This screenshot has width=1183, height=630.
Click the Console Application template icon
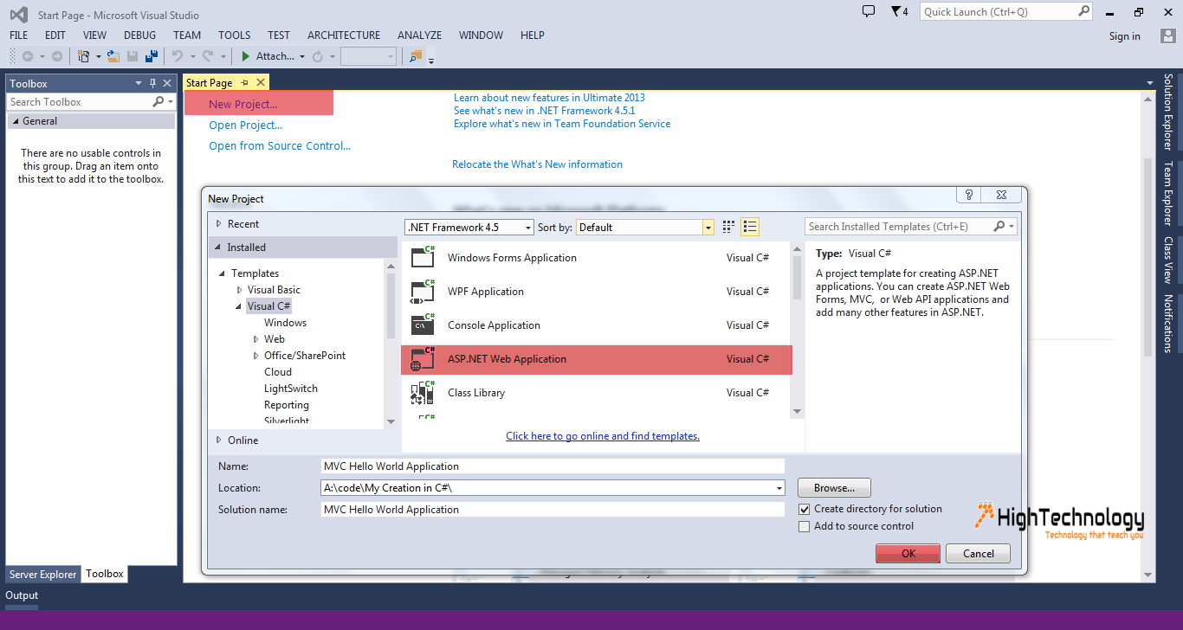click(423, 325)
